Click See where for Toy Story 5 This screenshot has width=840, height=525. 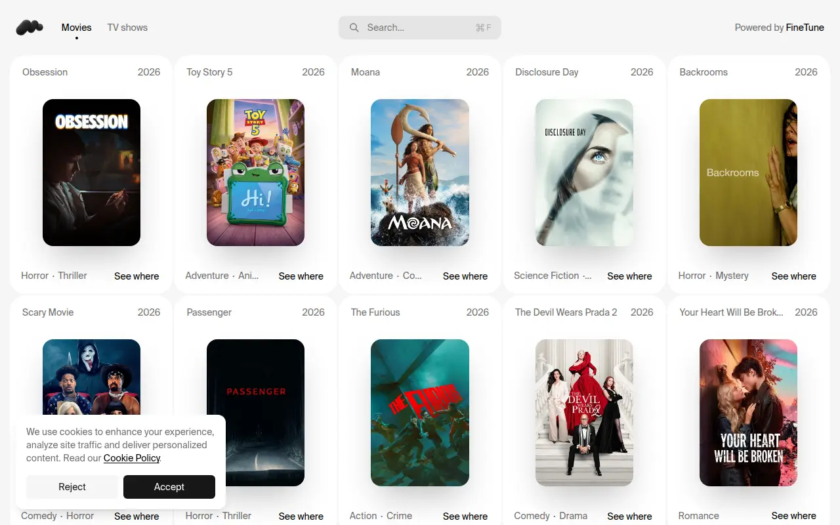click(x=301, y=276)
